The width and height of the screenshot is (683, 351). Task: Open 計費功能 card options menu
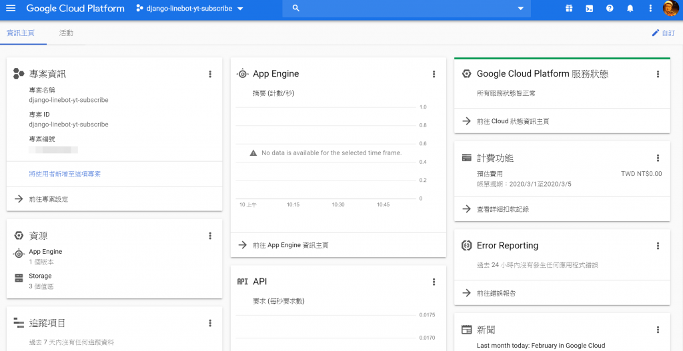pyautogui.click(x=658, y=158)
